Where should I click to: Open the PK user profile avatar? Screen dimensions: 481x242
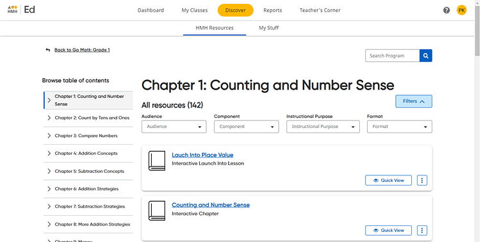(x=461, y=10)
